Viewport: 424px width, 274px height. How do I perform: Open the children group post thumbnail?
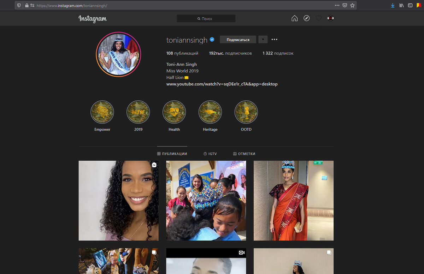pyautogui.click(x=206, y=201)
